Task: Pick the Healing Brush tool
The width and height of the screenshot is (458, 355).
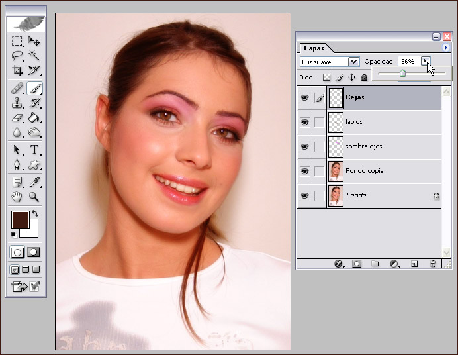Action: 17,89
